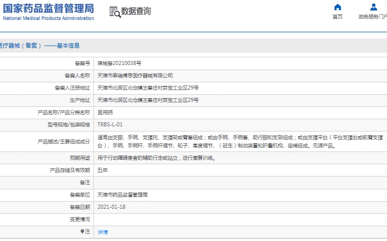Click the 数据查询 search document icon

tap(115, 12)
